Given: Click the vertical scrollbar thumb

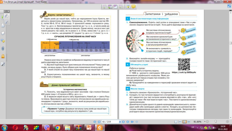Looking at the screenshot, I should click(x=230, y=43).
